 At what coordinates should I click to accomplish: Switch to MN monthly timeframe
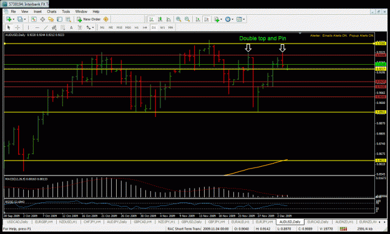coord(170,27)
